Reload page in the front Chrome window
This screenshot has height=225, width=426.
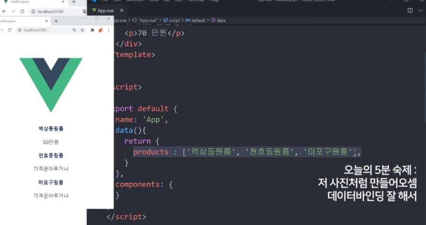point(9,30)
